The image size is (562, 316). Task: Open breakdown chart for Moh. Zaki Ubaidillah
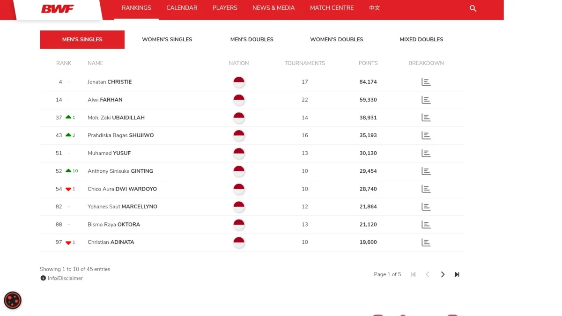click(x=426, y=118)
